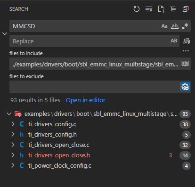Image resolution: width=195 pixels, height=187 pixels.
Task: Collapse the examples\drivers\boot folder results
Action: click(x=9, y=114)
